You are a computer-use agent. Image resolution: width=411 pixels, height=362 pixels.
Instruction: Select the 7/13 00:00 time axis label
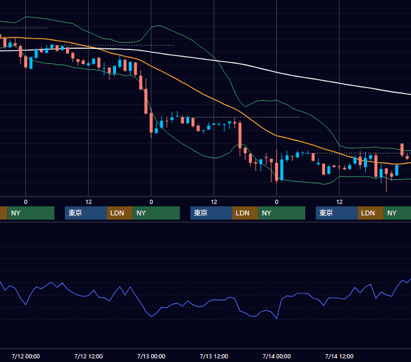(151, 356)
